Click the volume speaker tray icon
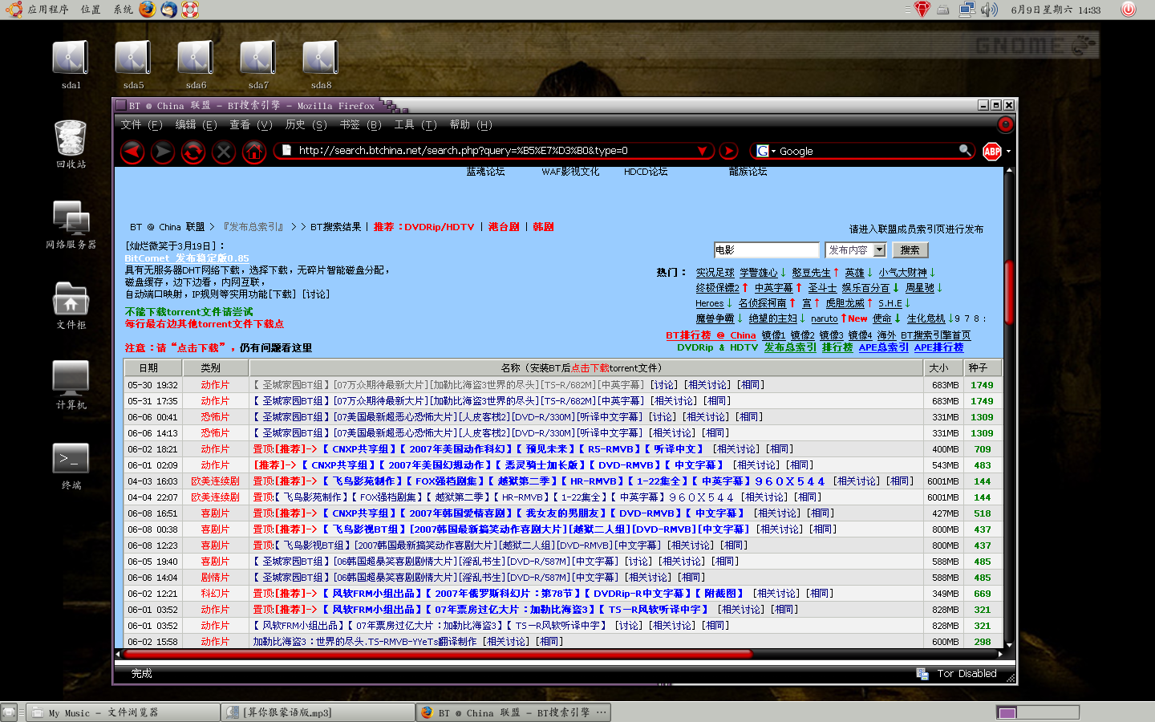 [989, 10]
